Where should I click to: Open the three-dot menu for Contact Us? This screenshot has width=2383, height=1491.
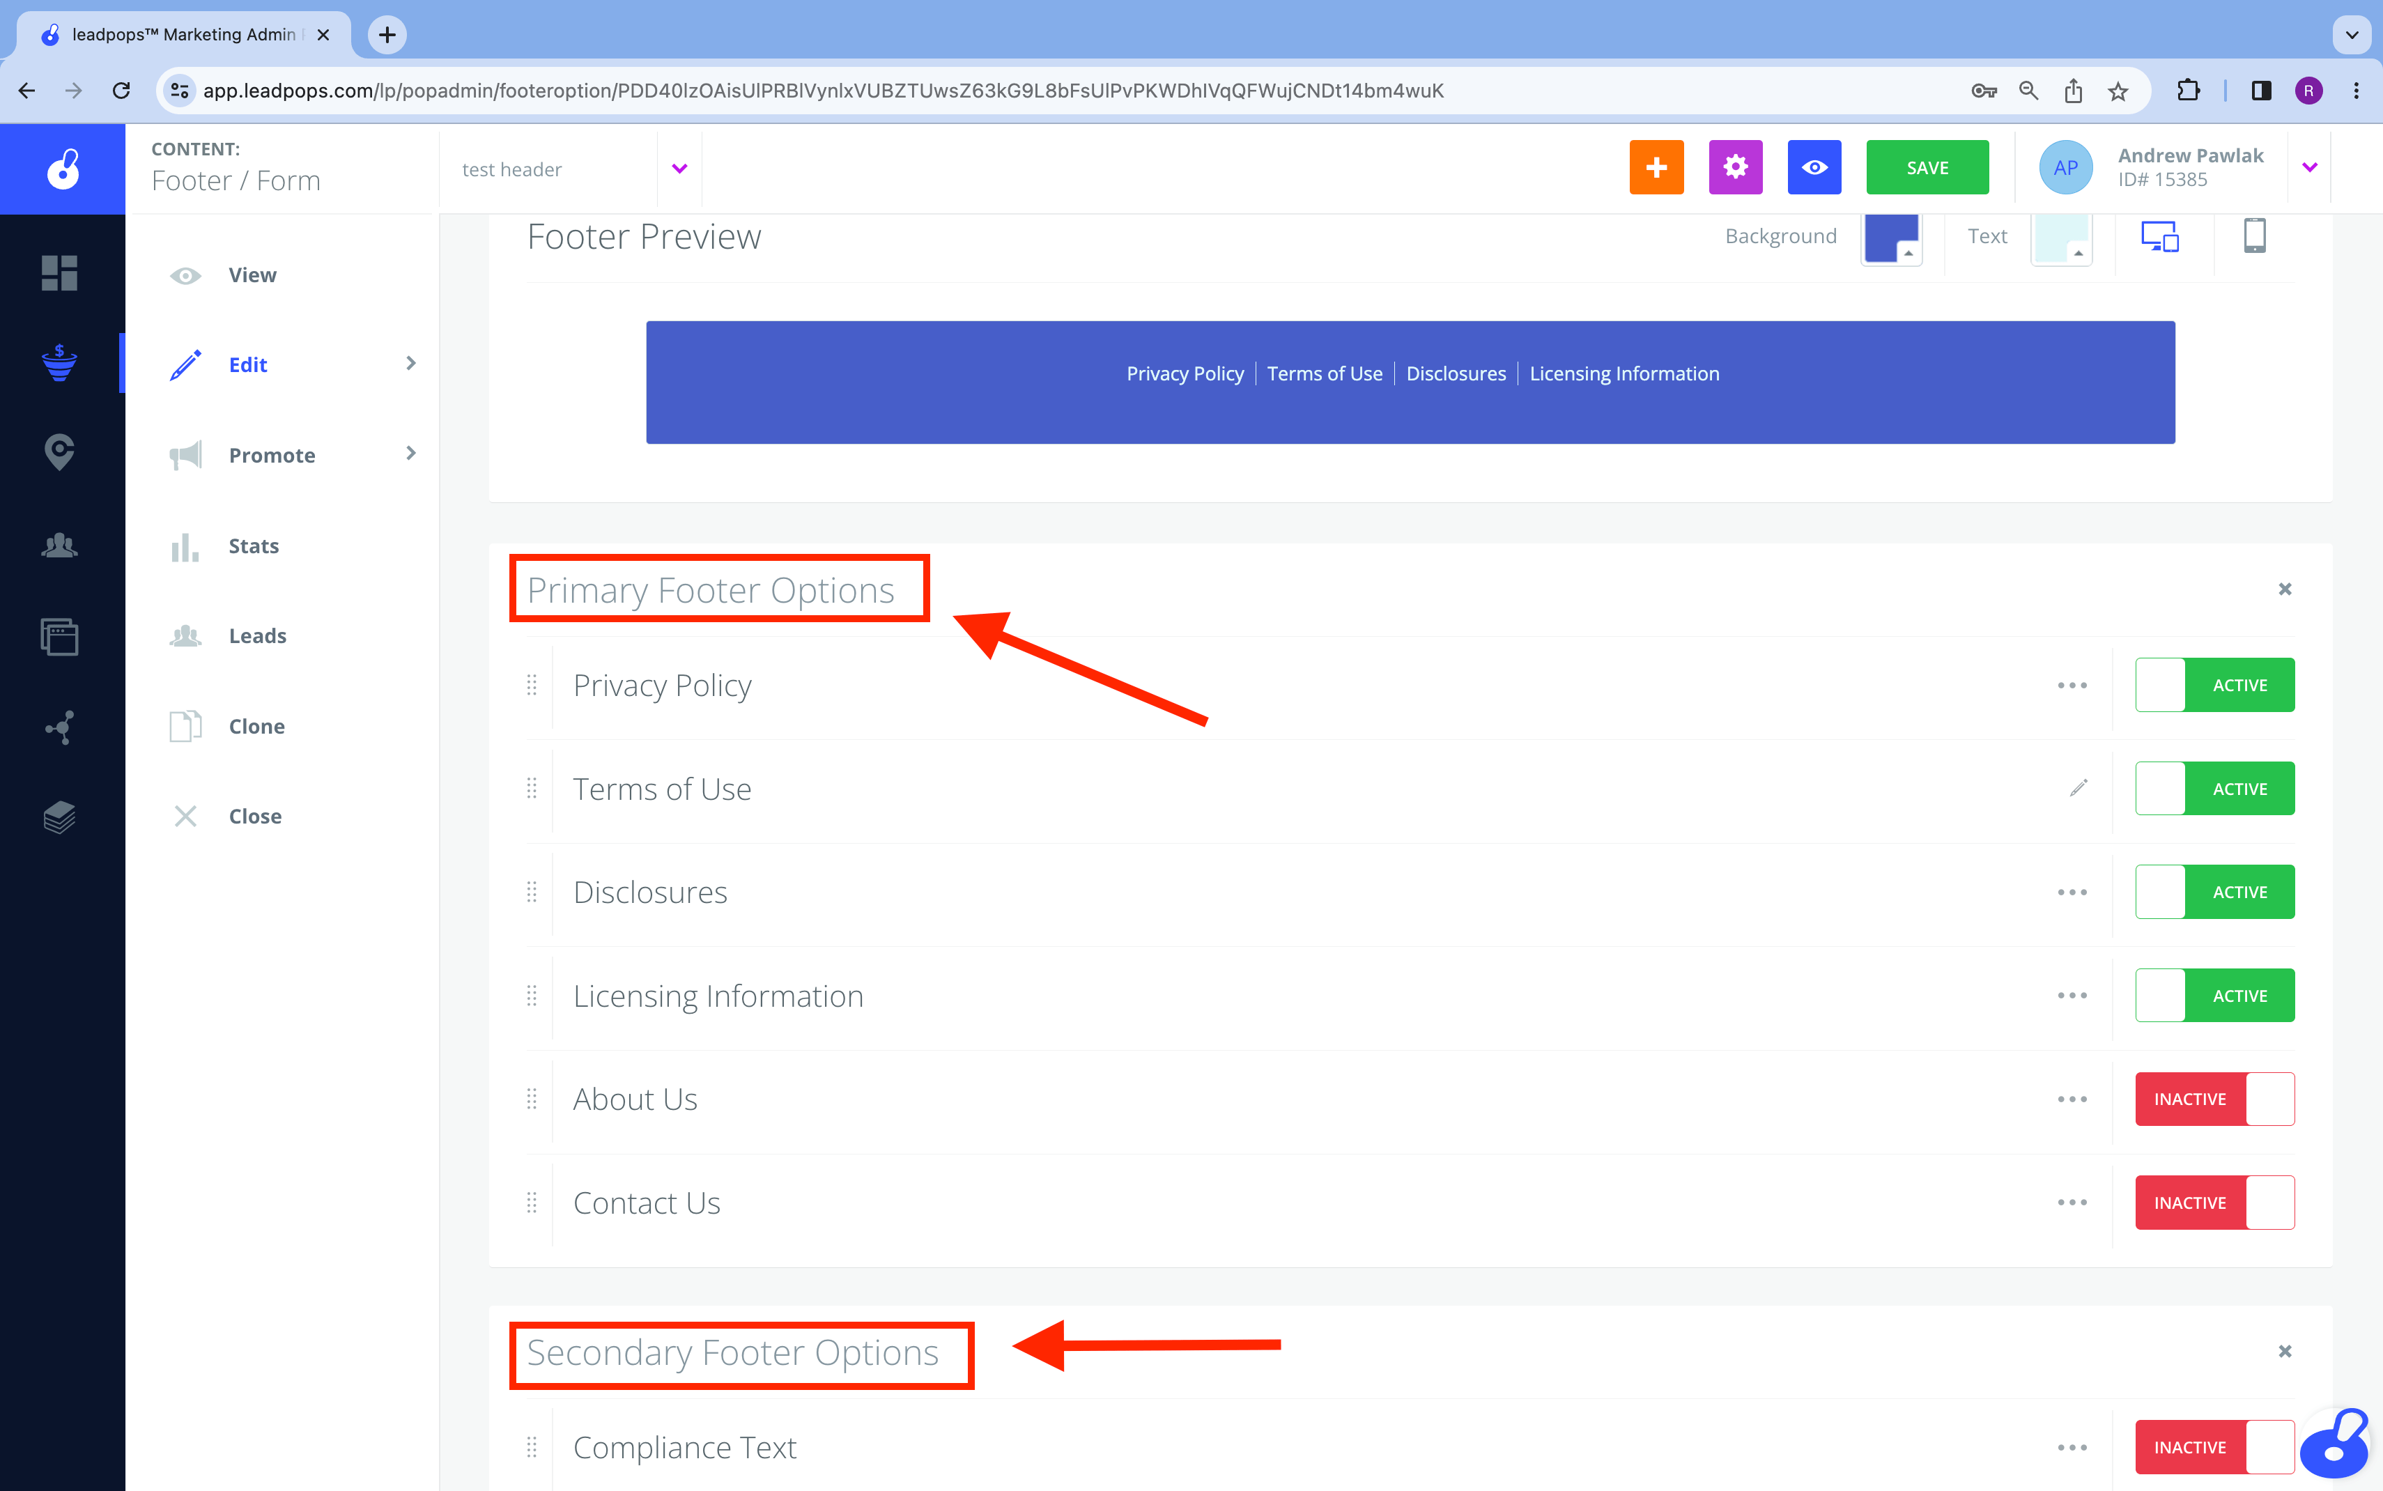click(2072, 1203)
